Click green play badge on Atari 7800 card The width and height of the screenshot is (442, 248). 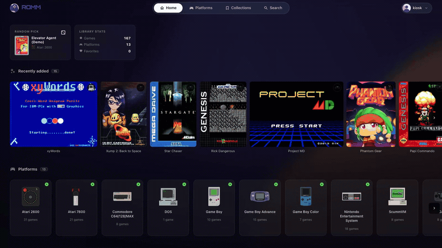[x=92, y=184]
